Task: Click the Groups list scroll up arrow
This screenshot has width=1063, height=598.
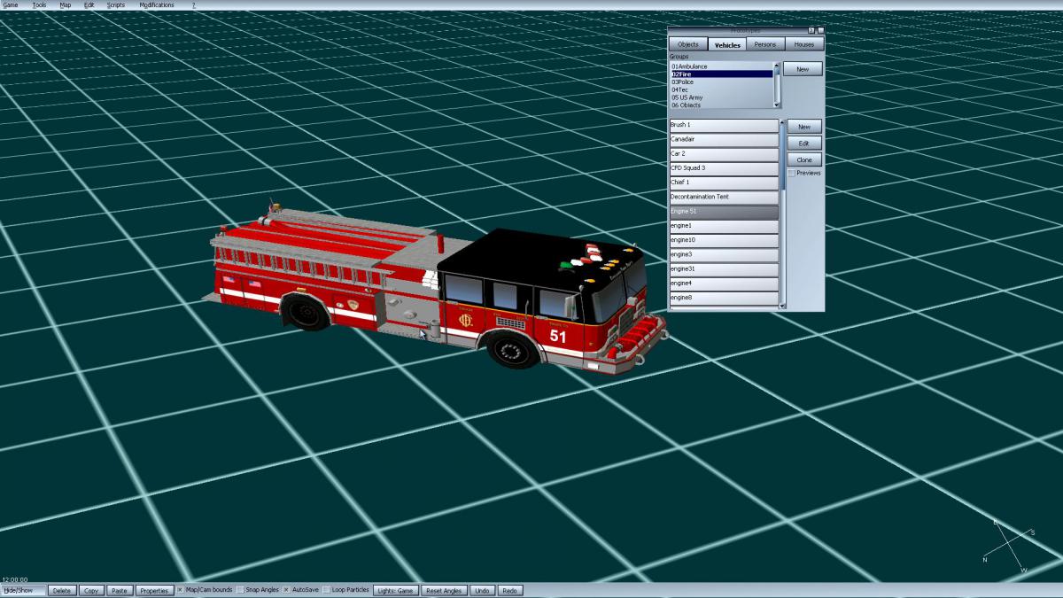Action: 777,66
